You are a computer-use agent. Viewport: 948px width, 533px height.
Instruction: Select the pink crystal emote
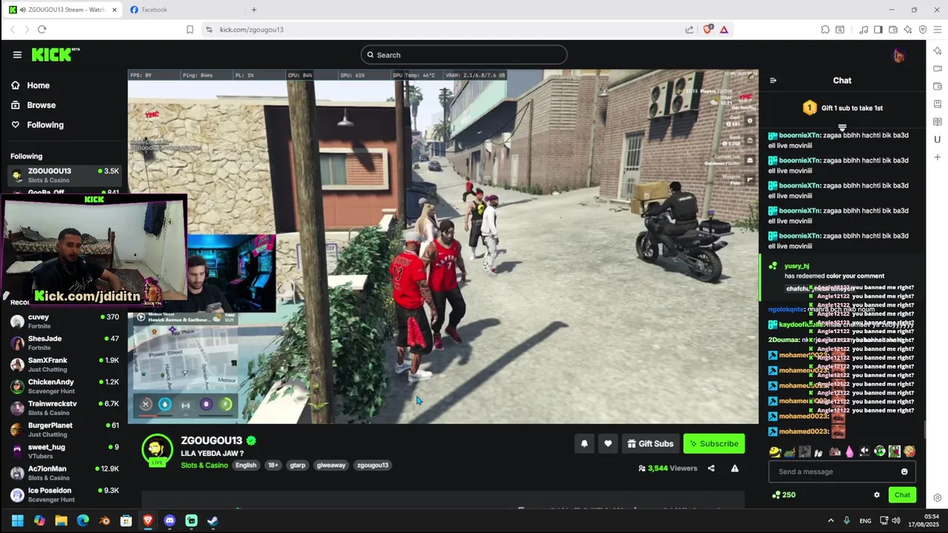click(849, 452)
